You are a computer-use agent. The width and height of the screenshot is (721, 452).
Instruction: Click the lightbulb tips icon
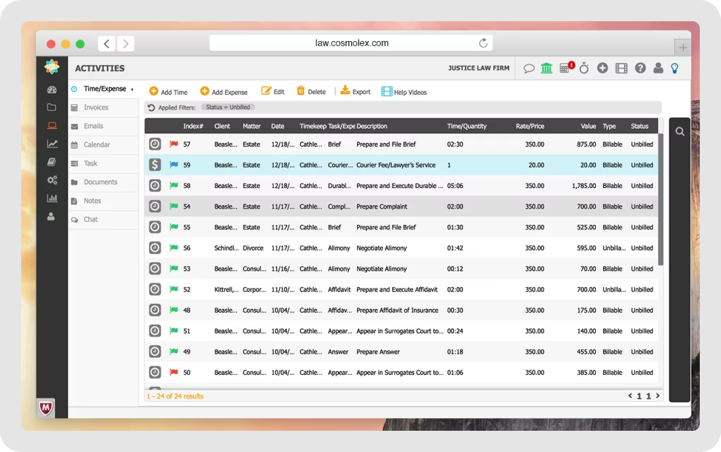pos(674,69)
